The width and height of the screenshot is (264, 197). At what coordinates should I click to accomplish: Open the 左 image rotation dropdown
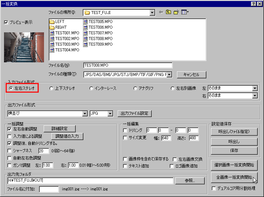(x=255, y=88)
